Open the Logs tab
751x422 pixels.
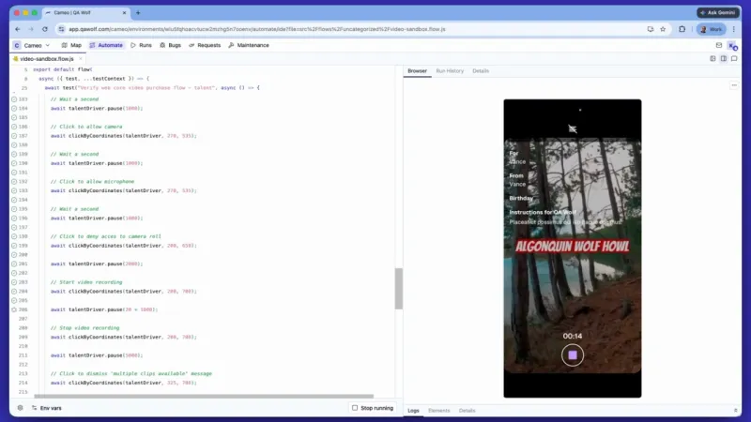pyautogui.click(x=413, y=411)
